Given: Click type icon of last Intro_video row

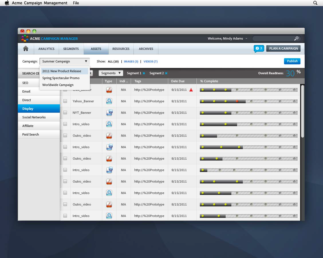Looking at the screenshot, I should [x=109, y=216].
